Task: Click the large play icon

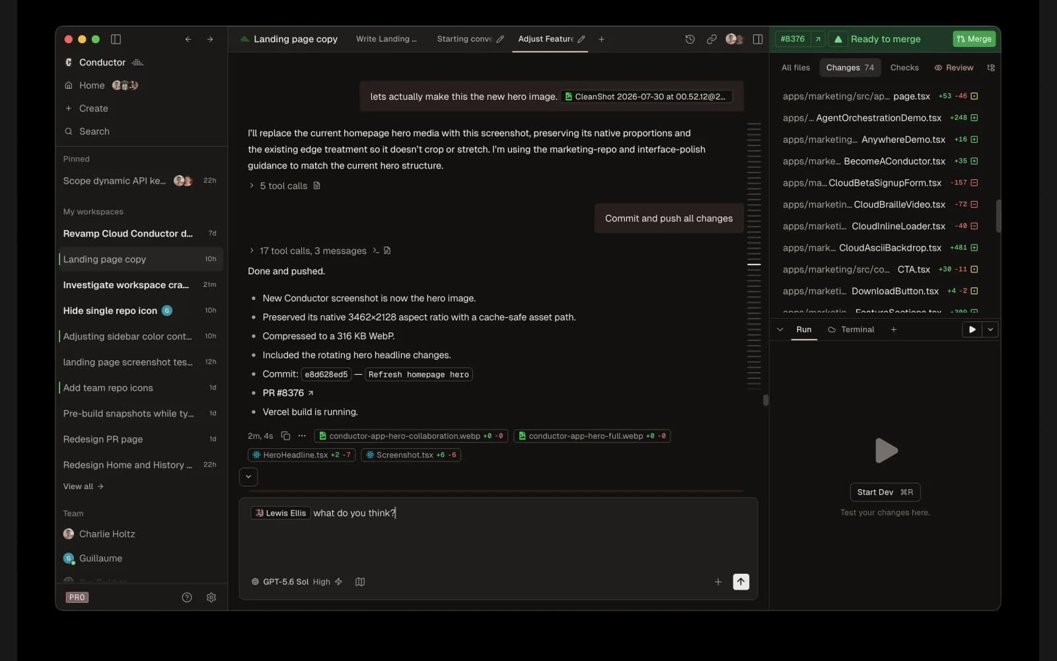Action: tap(885, 451)
